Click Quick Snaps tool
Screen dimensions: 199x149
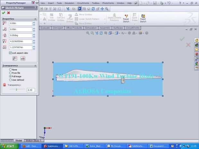pos(134,17)
